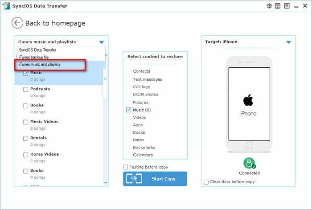The image size is (312, 210).
Task: Minimize the SynciOS window
Action: 296,7
